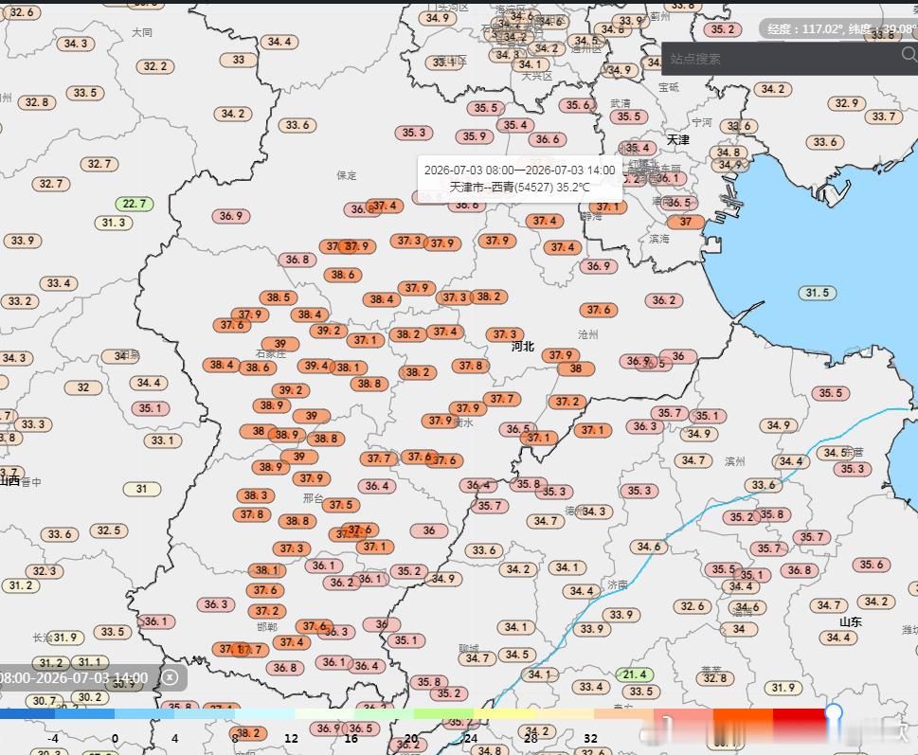Image resolution: width=918 pixels, height=755 pixels.
Task: Click the 聊城 city label
Action: (469, 648)
